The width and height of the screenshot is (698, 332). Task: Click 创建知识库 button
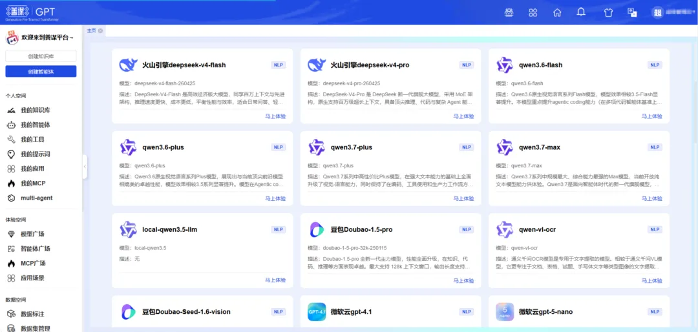click(x=41, y=56)
